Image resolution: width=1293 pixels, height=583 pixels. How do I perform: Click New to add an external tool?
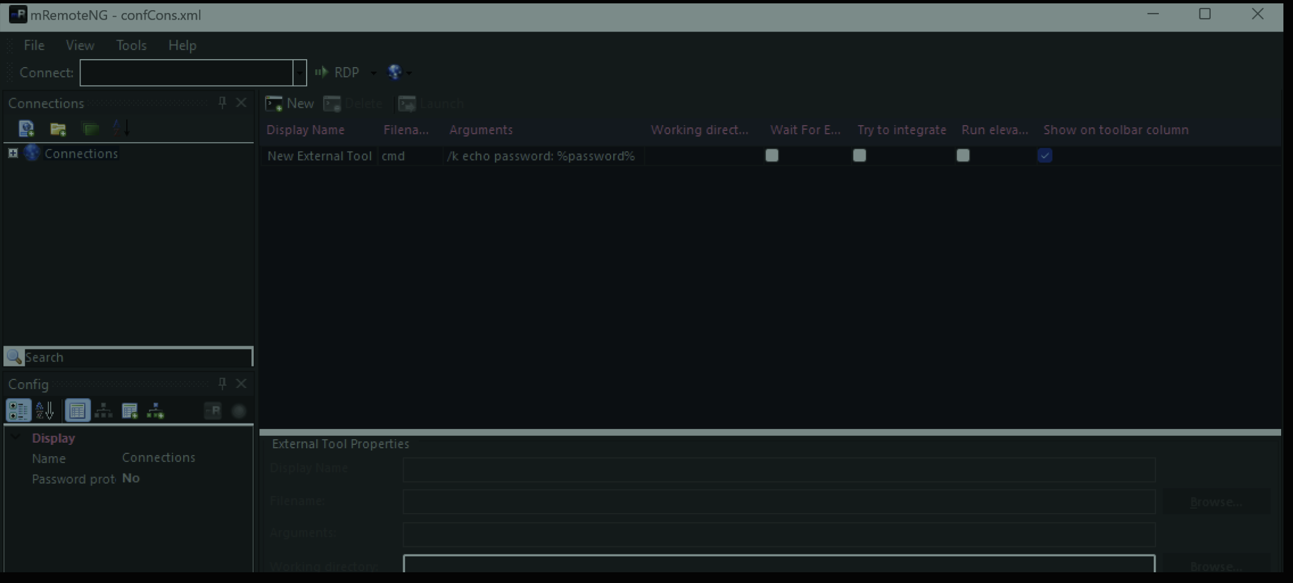[290, 104]
